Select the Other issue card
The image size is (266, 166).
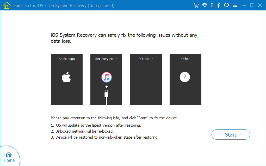tap(185, 80)
